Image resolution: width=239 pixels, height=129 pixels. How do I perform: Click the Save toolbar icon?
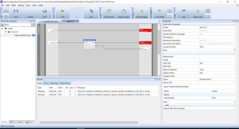point(16,12)
